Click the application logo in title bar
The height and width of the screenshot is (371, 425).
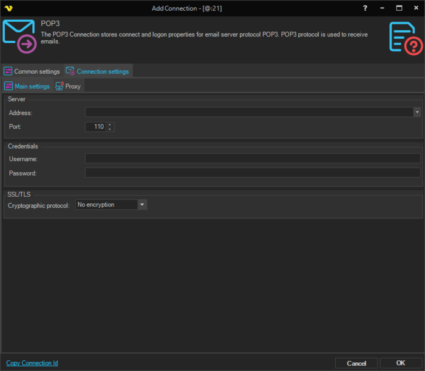pyautogui.click(x=8, y=8)
